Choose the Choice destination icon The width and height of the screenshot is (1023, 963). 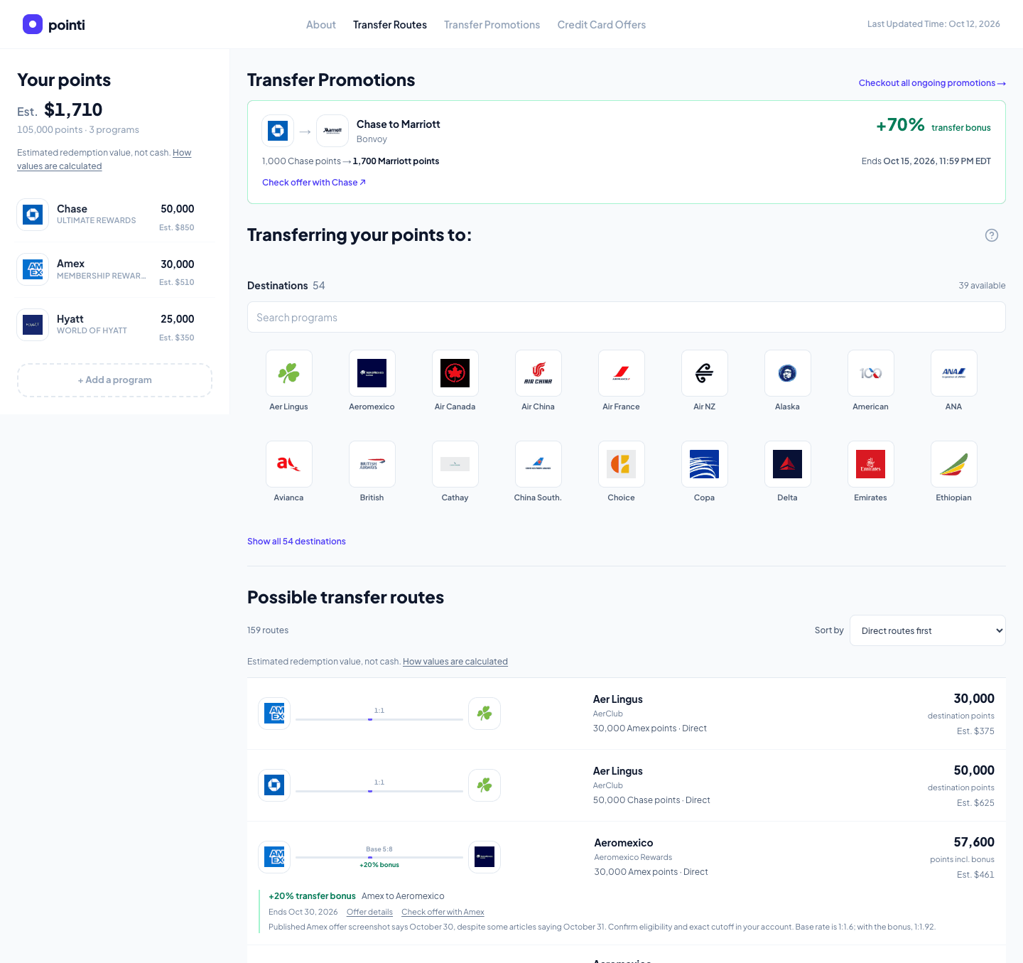[x=622, y=464]
